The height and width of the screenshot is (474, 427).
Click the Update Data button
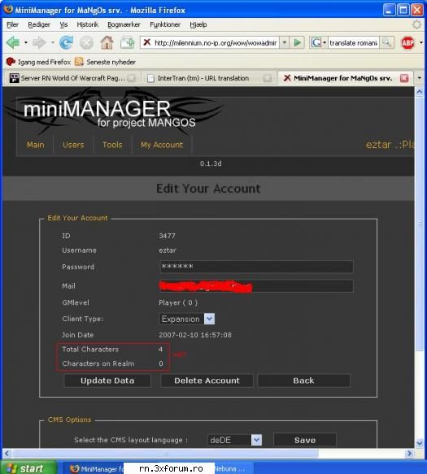[x=107, y=381]
